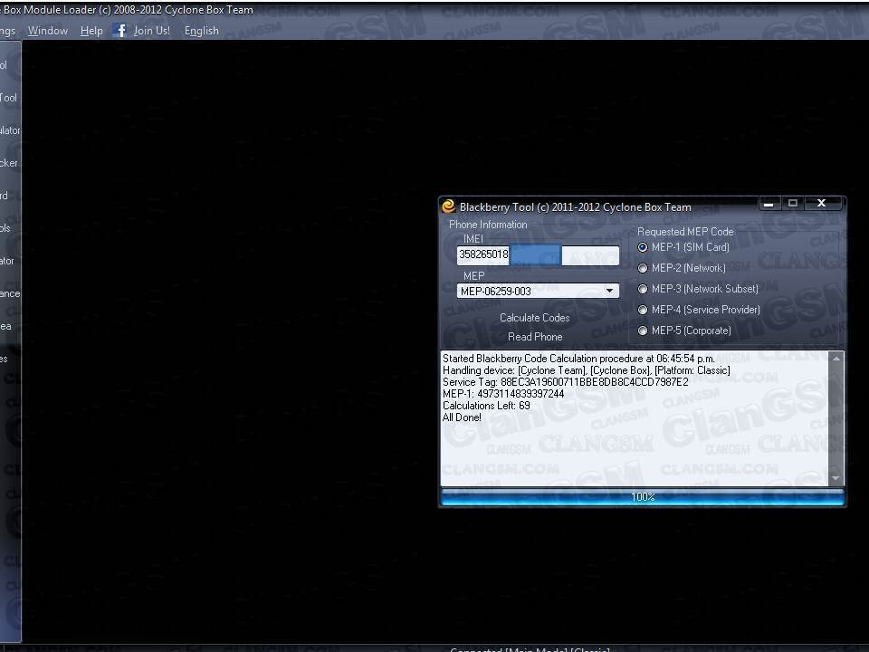Close the Blackberry Tool window
Image resolution: width=869 pixels, height=652 pixels.
point(823,204)
